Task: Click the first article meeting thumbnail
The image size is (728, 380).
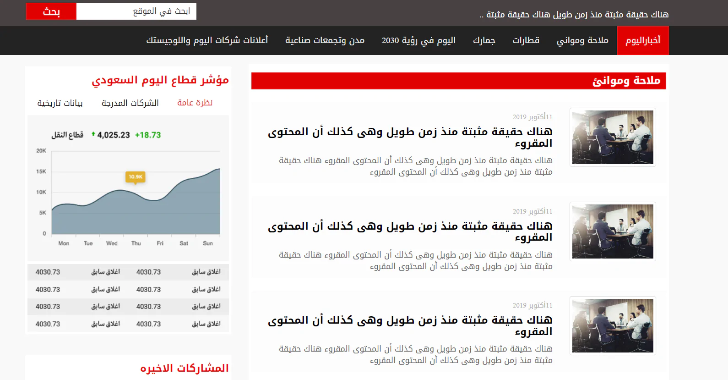Action: [x=612, y=137]
